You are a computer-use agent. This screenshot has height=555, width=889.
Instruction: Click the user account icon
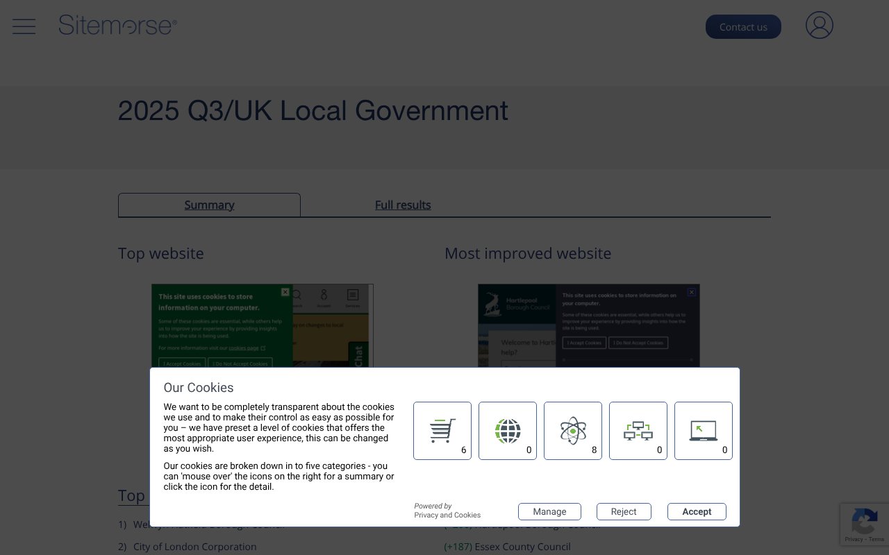coord(820,25)
